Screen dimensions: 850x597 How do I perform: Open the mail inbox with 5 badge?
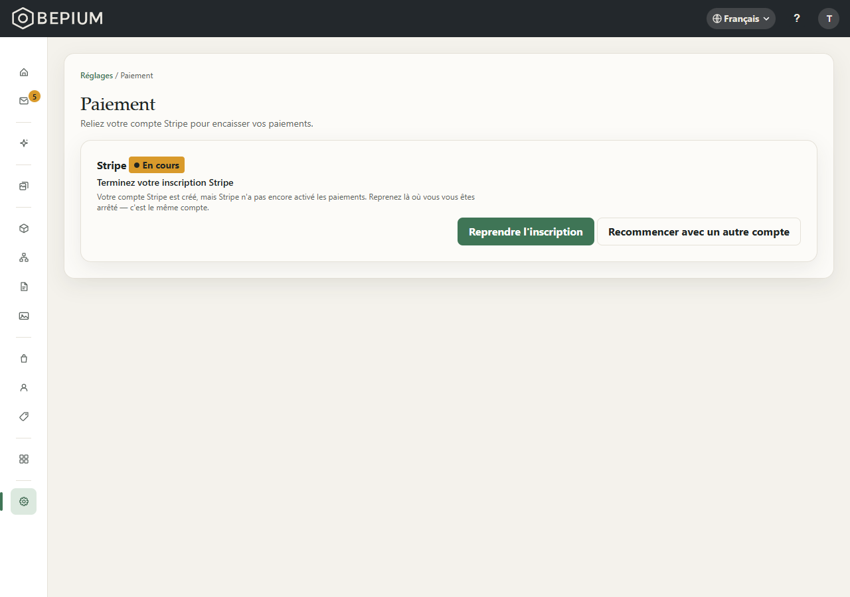click(24, 101)
